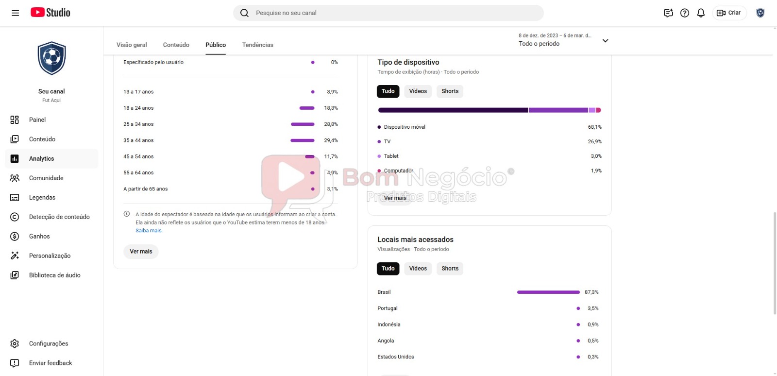Expand device types with Ver mais

(x=395, y=198)
